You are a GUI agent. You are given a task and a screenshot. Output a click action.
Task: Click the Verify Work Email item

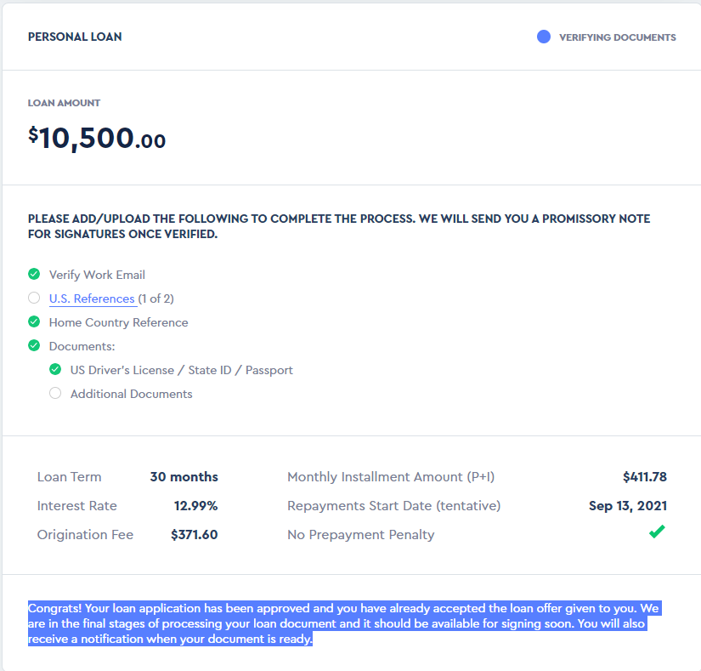97,275
